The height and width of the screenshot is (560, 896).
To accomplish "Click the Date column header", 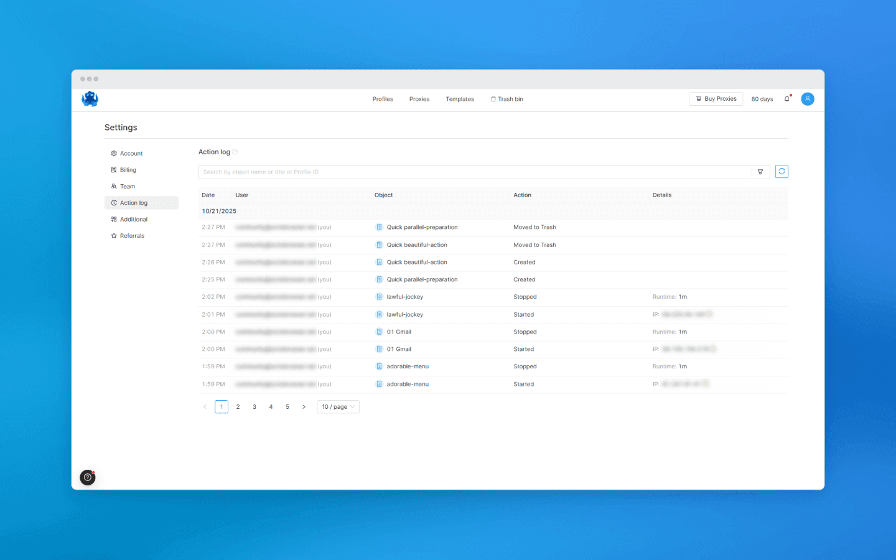I will pyautogui.click(x=208, y=195).
